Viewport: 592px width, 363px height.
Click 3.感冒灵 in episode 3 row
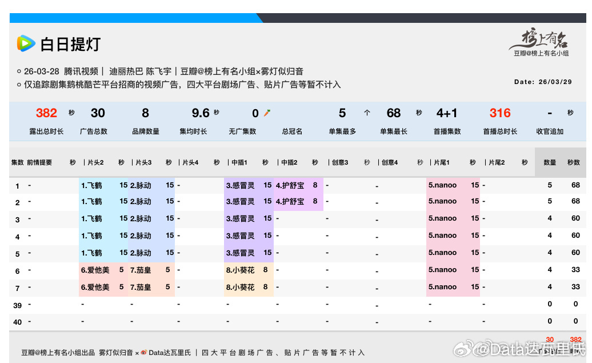(x=240, y=219)
